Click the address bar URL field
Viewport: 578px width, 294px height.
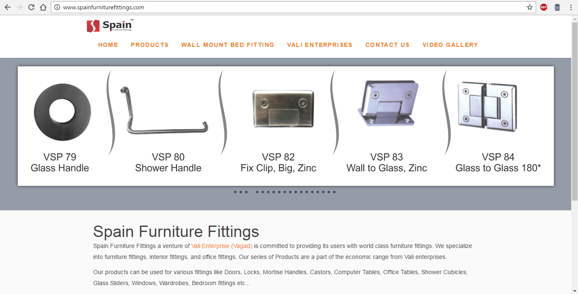(x=292, y=7)
